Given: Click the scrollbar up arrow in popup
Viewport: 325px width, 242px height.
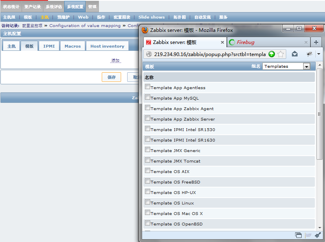Looking at the screenshot, I should [x=320, y=65].
